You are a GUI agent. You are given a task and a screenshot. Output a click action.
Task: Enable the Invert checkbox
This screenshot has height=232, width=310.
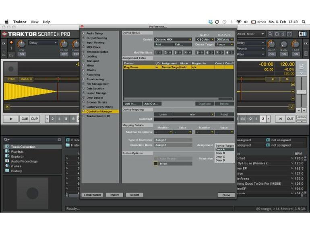click(156, 164)
